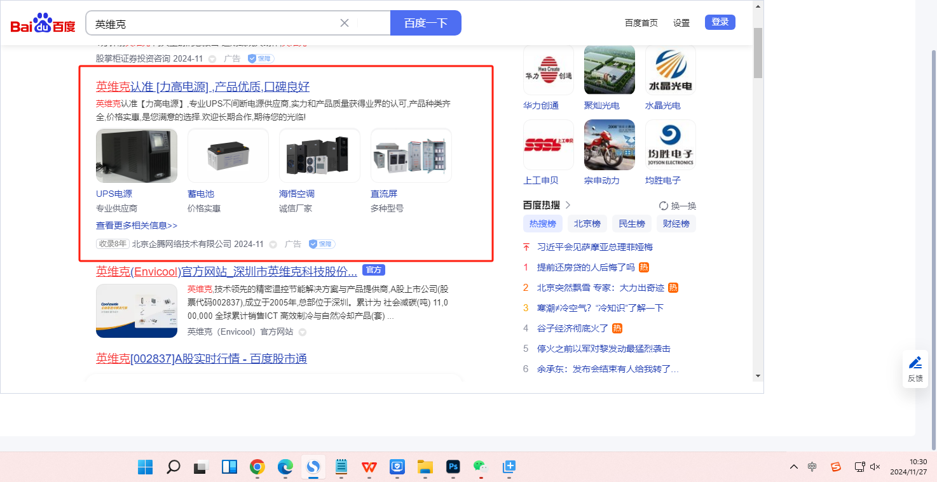Open Photoshop from the taskbar
Screen dimensions: 937x482
click(x=453, y=467)
